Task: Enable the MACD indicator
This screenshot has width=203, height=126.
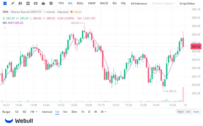Action: 104,3
